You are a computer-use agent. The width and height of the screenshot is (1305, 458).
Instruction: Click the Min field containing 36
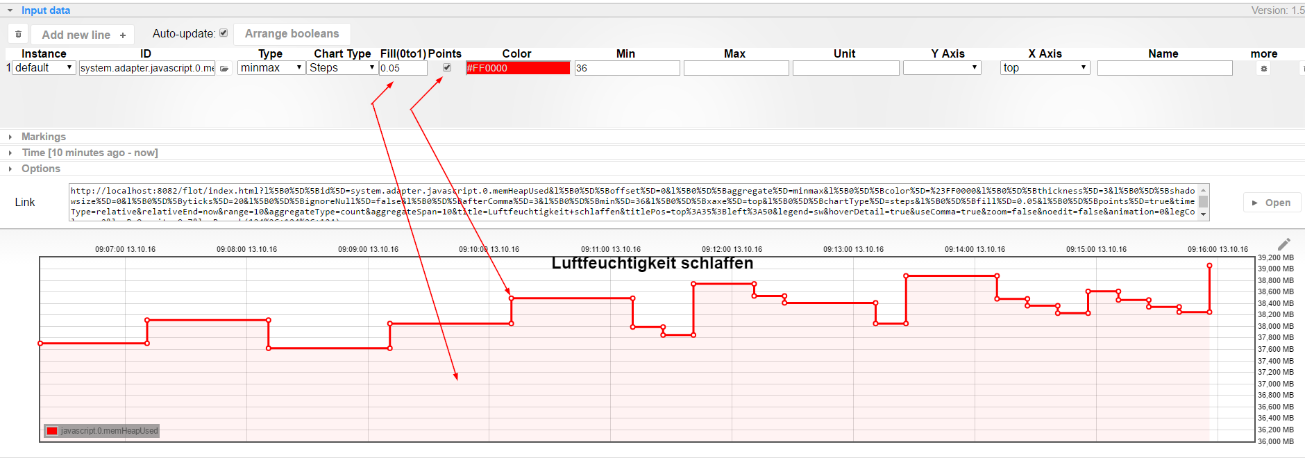click(628, 68)
